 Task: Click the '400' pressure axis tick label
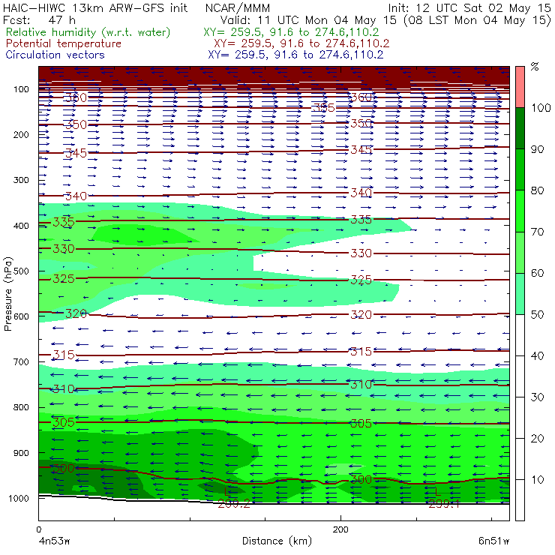click(21, 226)
